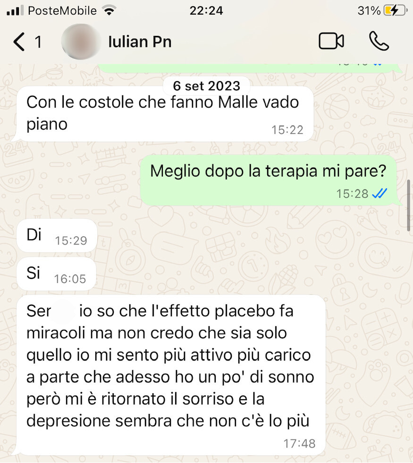Tap the battery charging icon in status bar
Image resolution: width=413 pixels, height=463 pixels.
[x=395, y=11]
